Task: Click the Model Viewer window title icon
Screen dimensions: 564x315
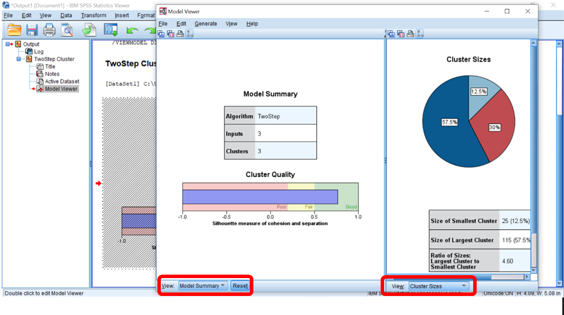Action: coord(163,11)
